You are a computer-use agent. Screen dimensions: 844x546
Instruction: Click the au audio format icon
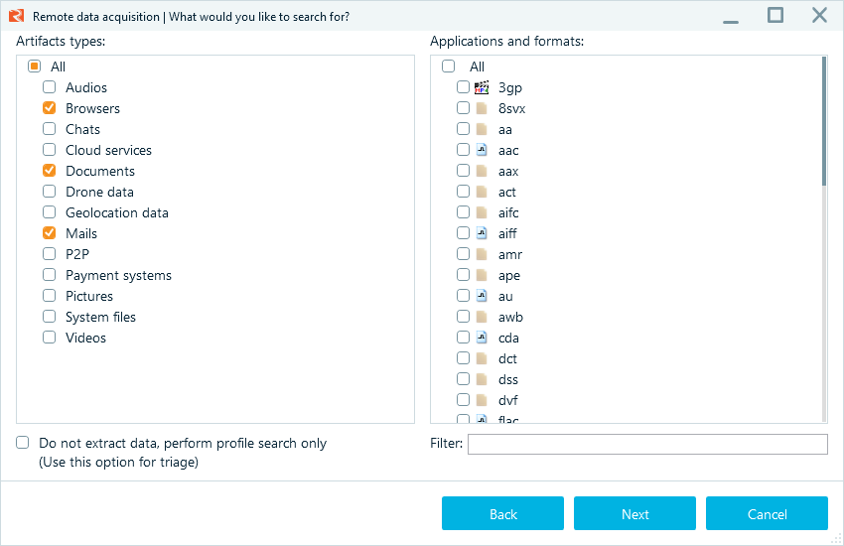point(482,296)
